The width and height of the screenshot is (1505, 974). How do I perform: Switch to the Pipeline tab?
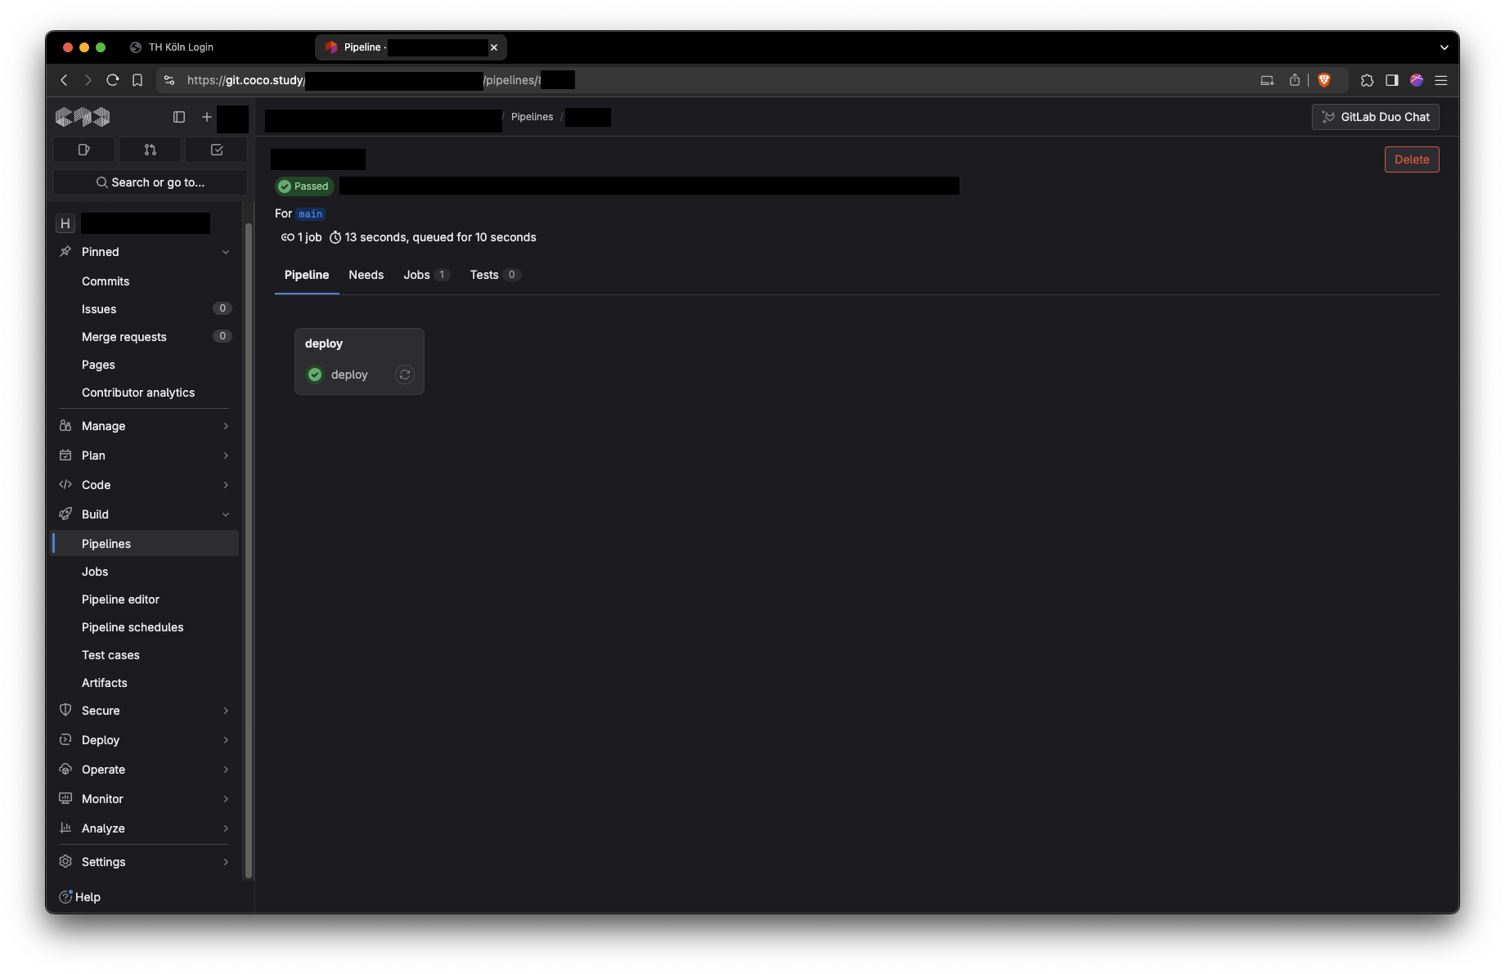click(x=307, y=275)
